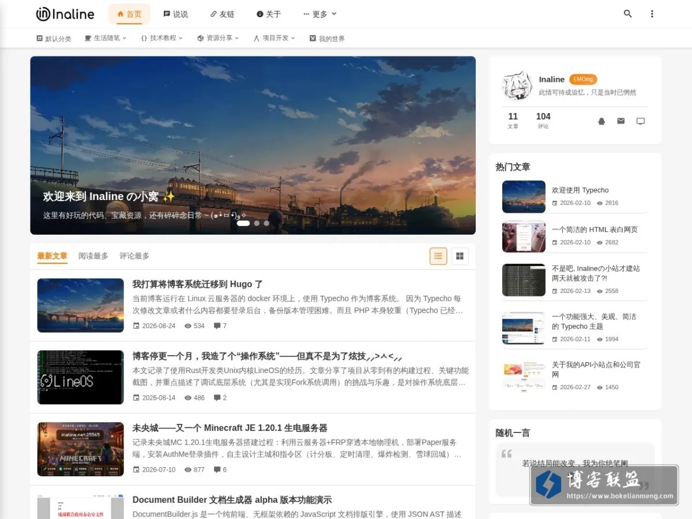Click calendar icon beside 2026-02-27
This screenshot has height=519, width=692.
tap(555, 388)
